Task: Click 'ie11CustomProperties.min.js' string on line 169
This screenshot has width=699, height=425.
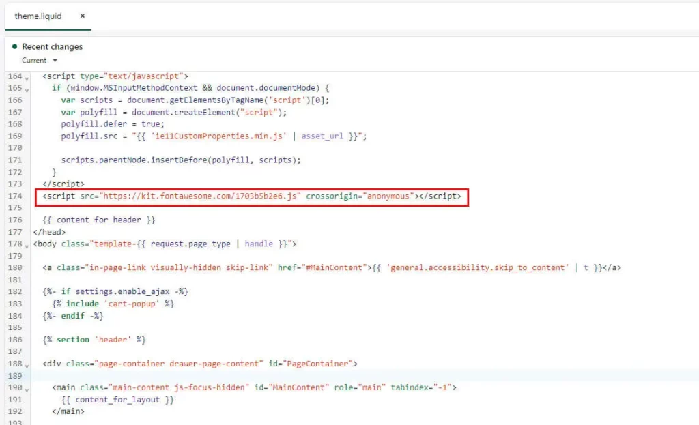Action: coord(219,136)
